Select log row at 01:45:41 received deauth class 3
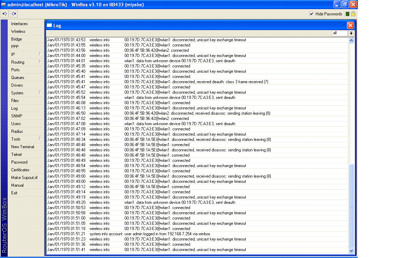400x258 pixels. click(197, 82)
